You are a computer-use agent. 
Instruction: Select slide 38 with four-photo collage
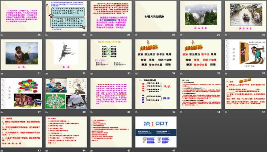coord(66,93)
